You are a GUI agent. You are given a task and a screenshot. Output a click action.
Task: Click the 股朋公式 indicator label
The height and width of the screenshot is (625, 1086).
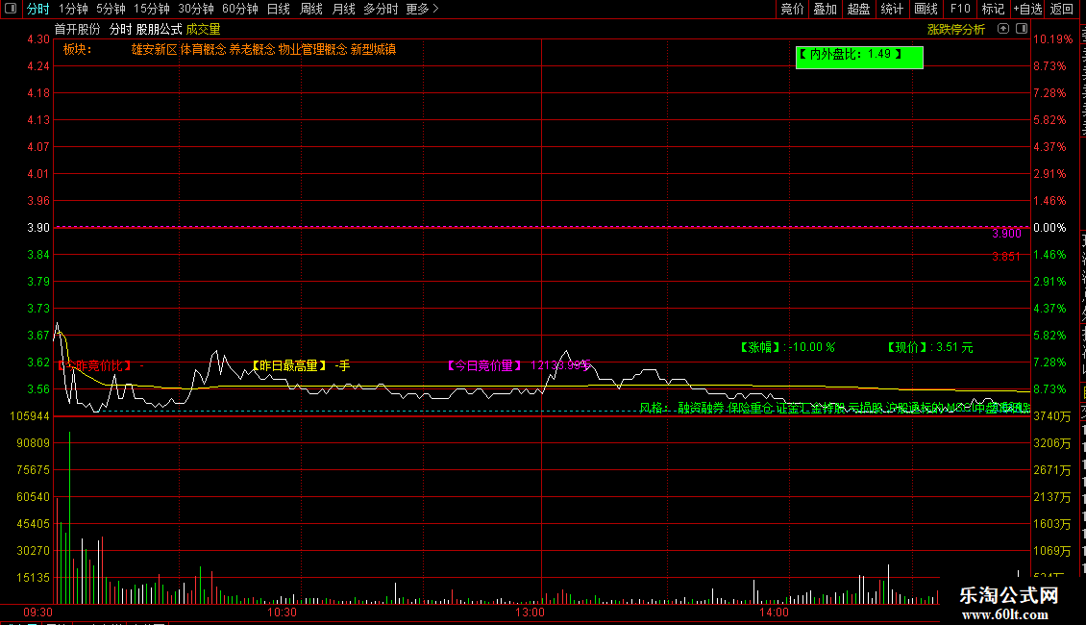pyautogui.click(x=159, y=29)
